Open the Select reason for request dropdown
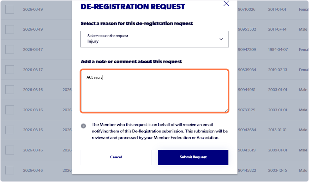Screen dimensions: 309x182 [x=154, y=39]
